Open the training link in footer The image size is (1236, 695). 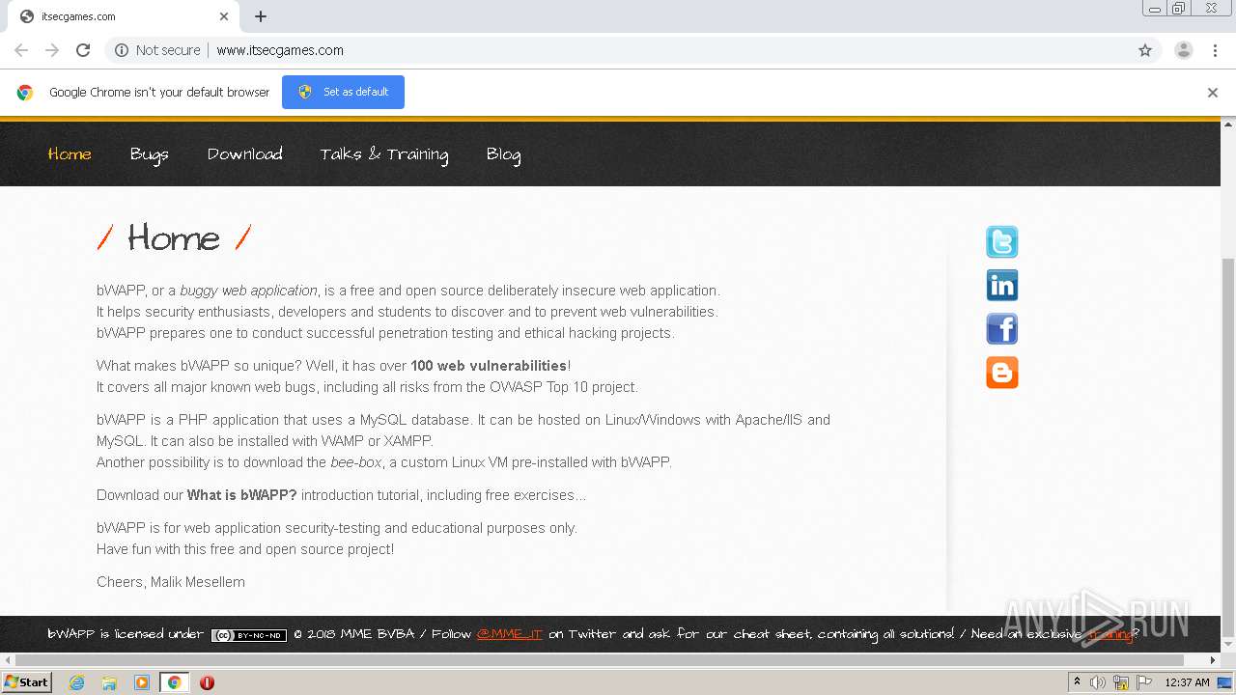pyautogui.click(x=1110, y=634)
